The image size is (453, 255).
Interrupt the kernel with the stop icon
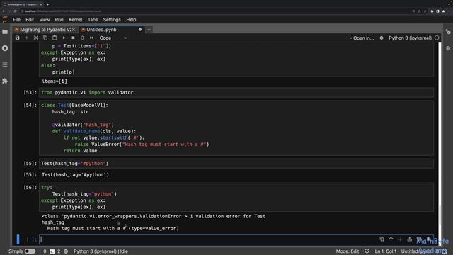tap(73, 38)
